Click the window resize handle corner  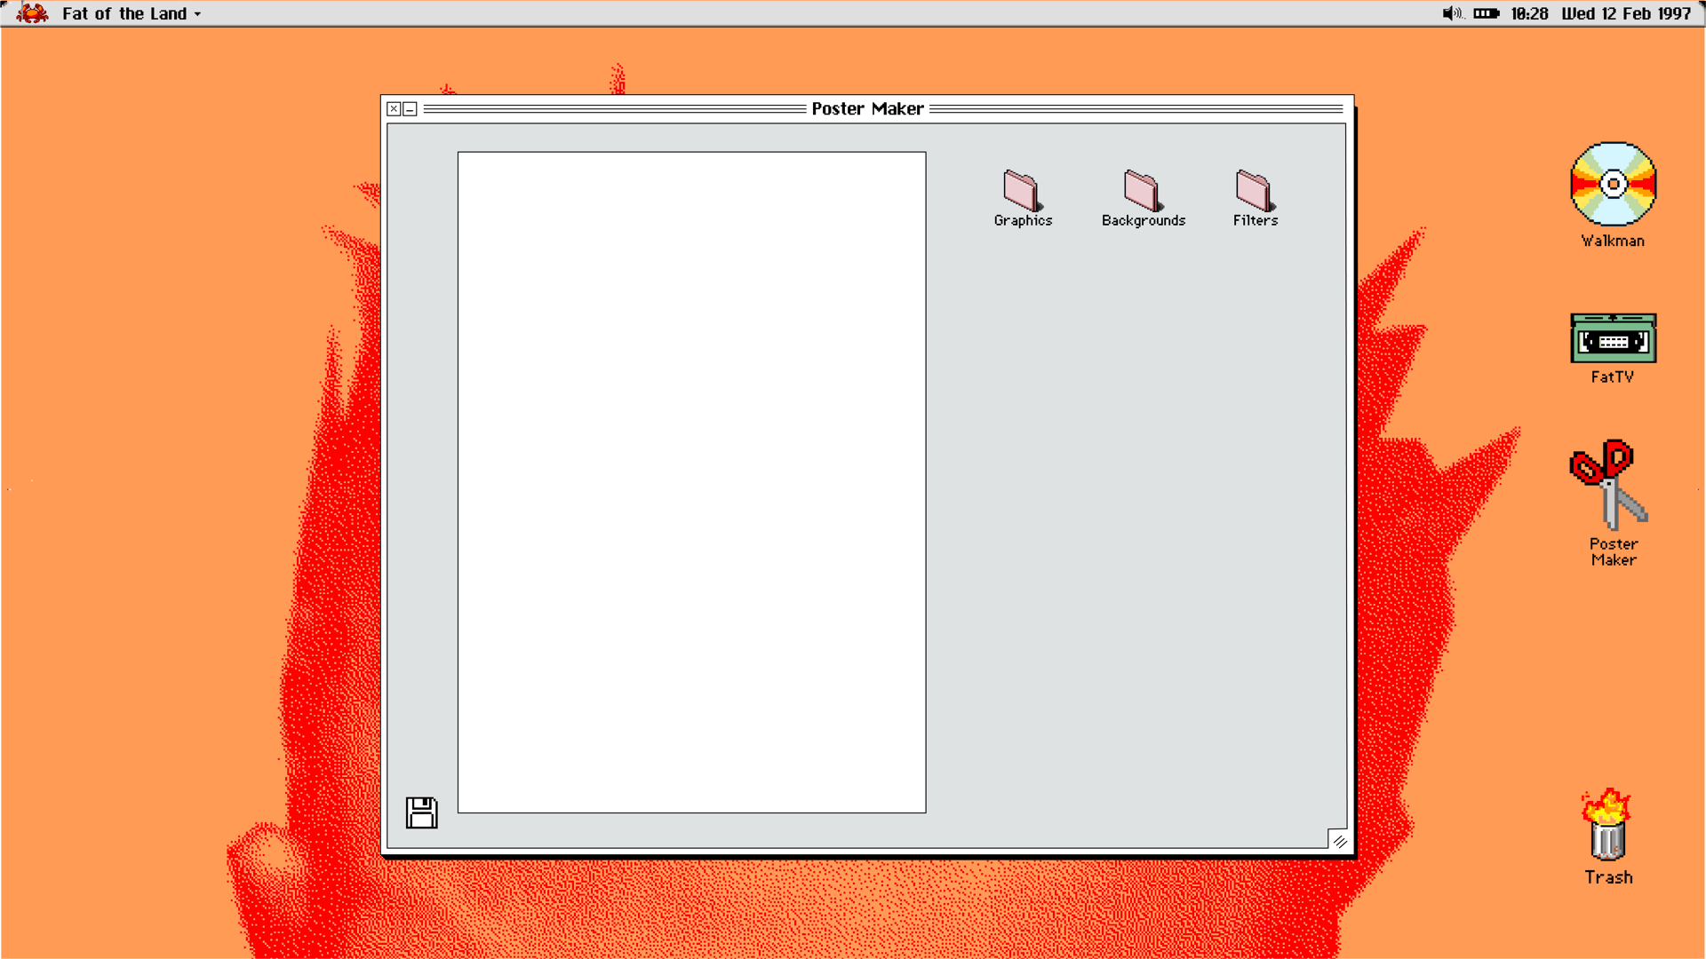tap(1339, 841)
